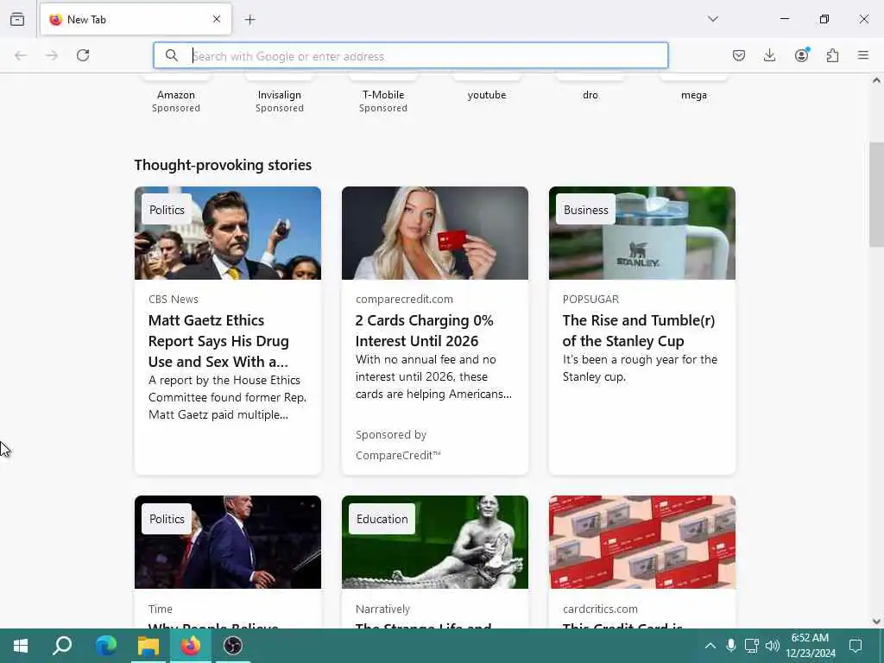Click the POPSUGAR source label
The width and height of the screenshot is (884, 663).
click(x=590, y=300)
